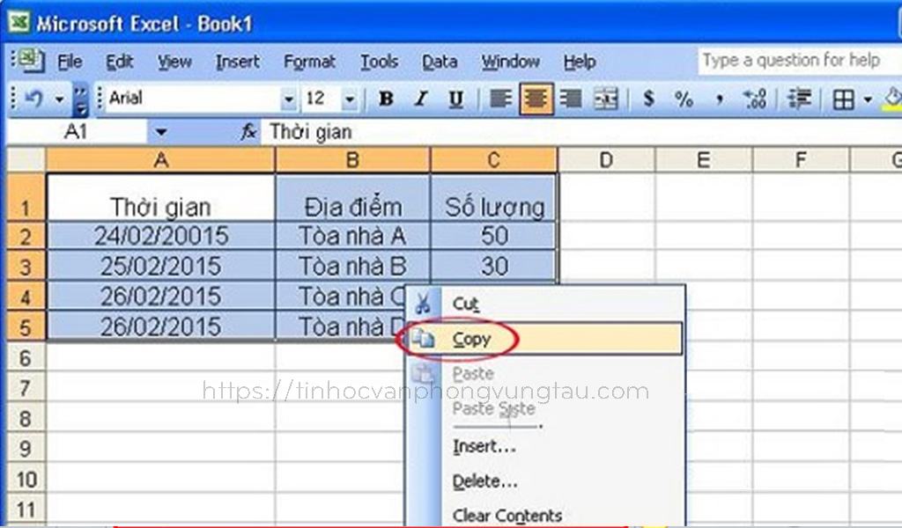Open the View menu
The width and height of the screenshot is (902, 528).
click(174, 62)
